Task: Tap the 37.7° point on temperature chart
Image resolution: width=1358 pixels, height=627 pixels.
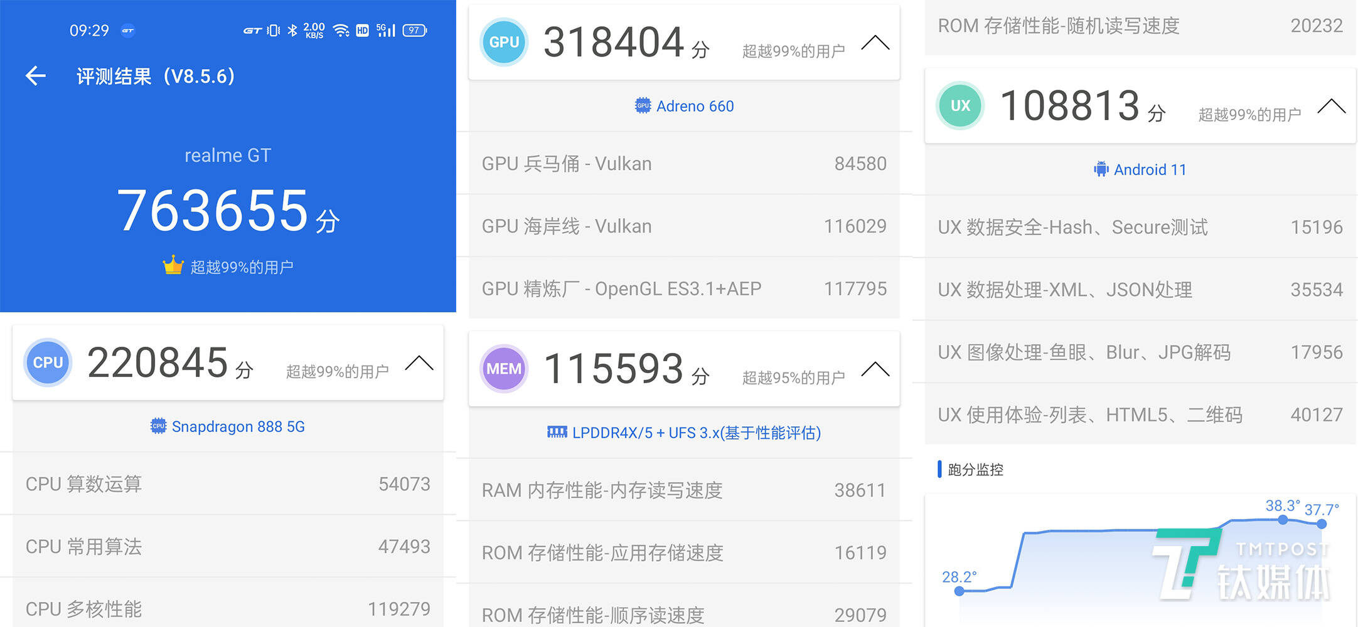Action: [x=1322, y=524]
